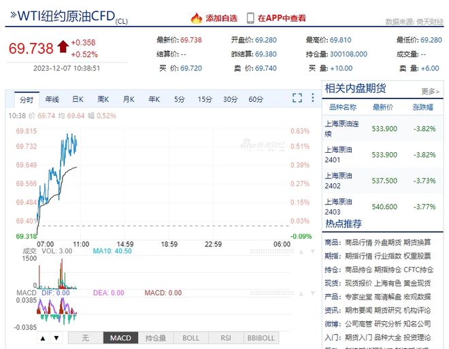Switch to the 年K chart tab
Screen dimensions: 449x349
point(154,99)
